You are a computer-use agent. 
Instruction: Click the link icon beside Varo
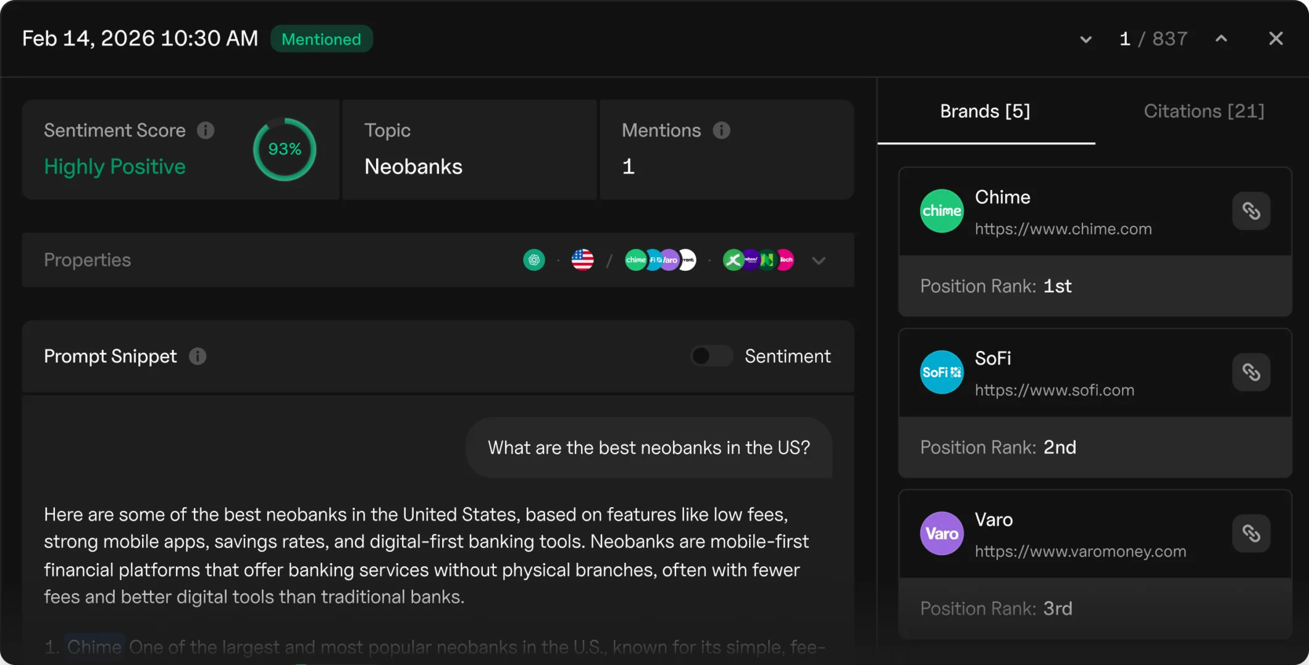click(1251, 534)
